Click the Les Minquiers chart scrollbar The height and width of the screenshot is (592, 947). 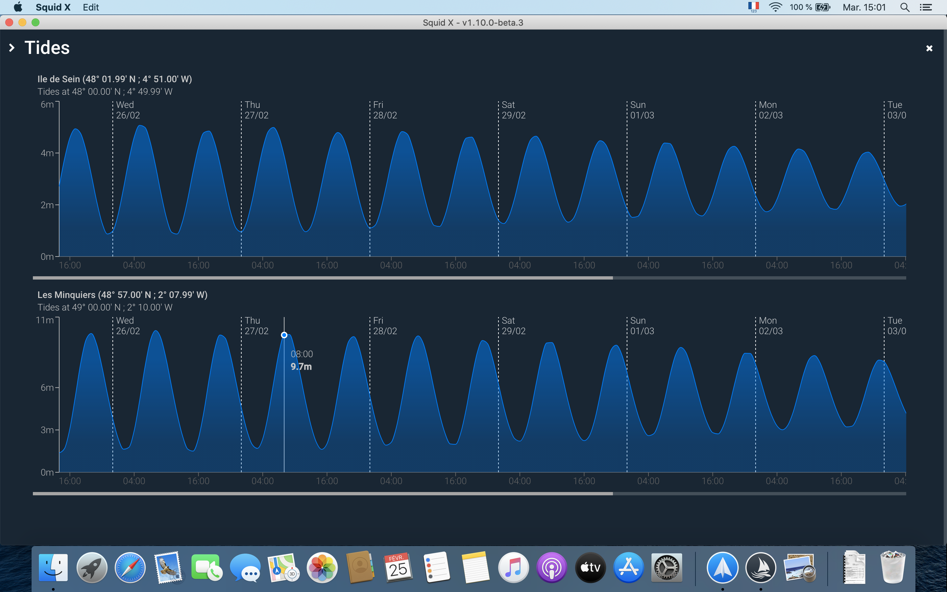click(x=323, y=493)
